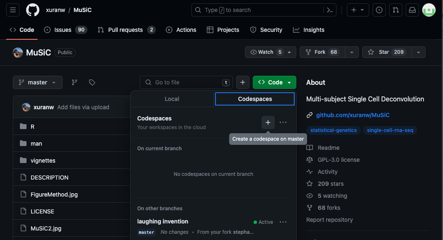Add file plus button beside search
The height and width of the screenshot is (240, 443).
[x=243, y=82]
